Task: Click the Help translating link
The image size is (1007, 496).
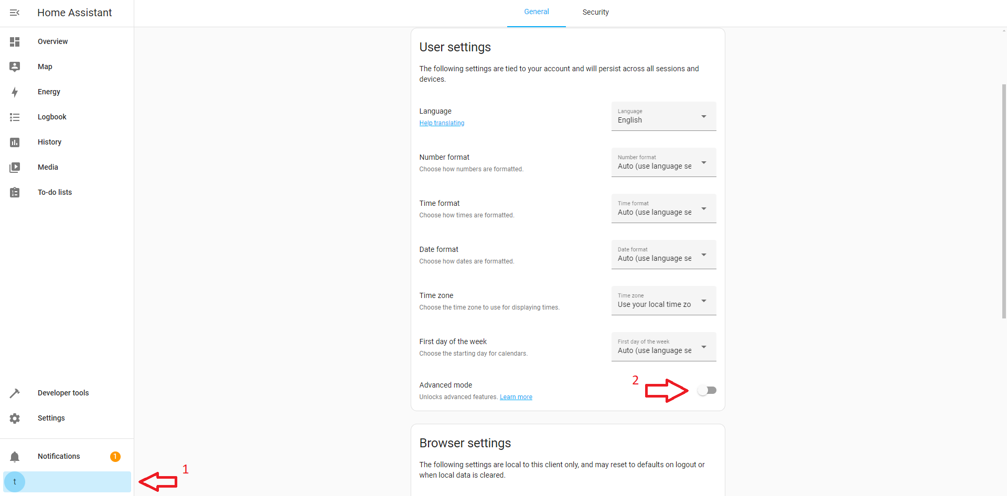Action: pyautogui.click(x=442, y=123)
